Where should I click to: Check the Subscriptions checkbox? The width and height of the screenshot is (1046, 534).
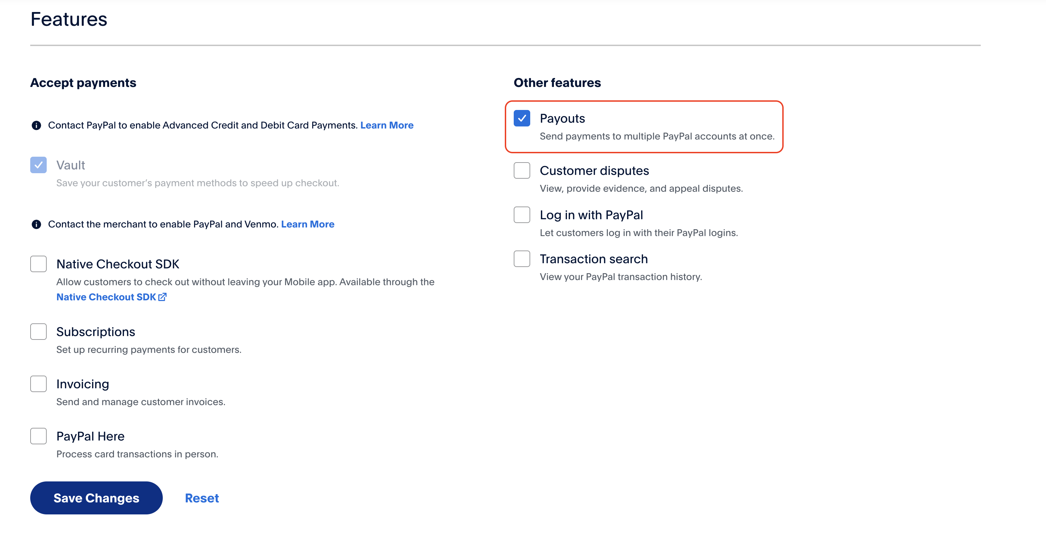pos(38,332)
